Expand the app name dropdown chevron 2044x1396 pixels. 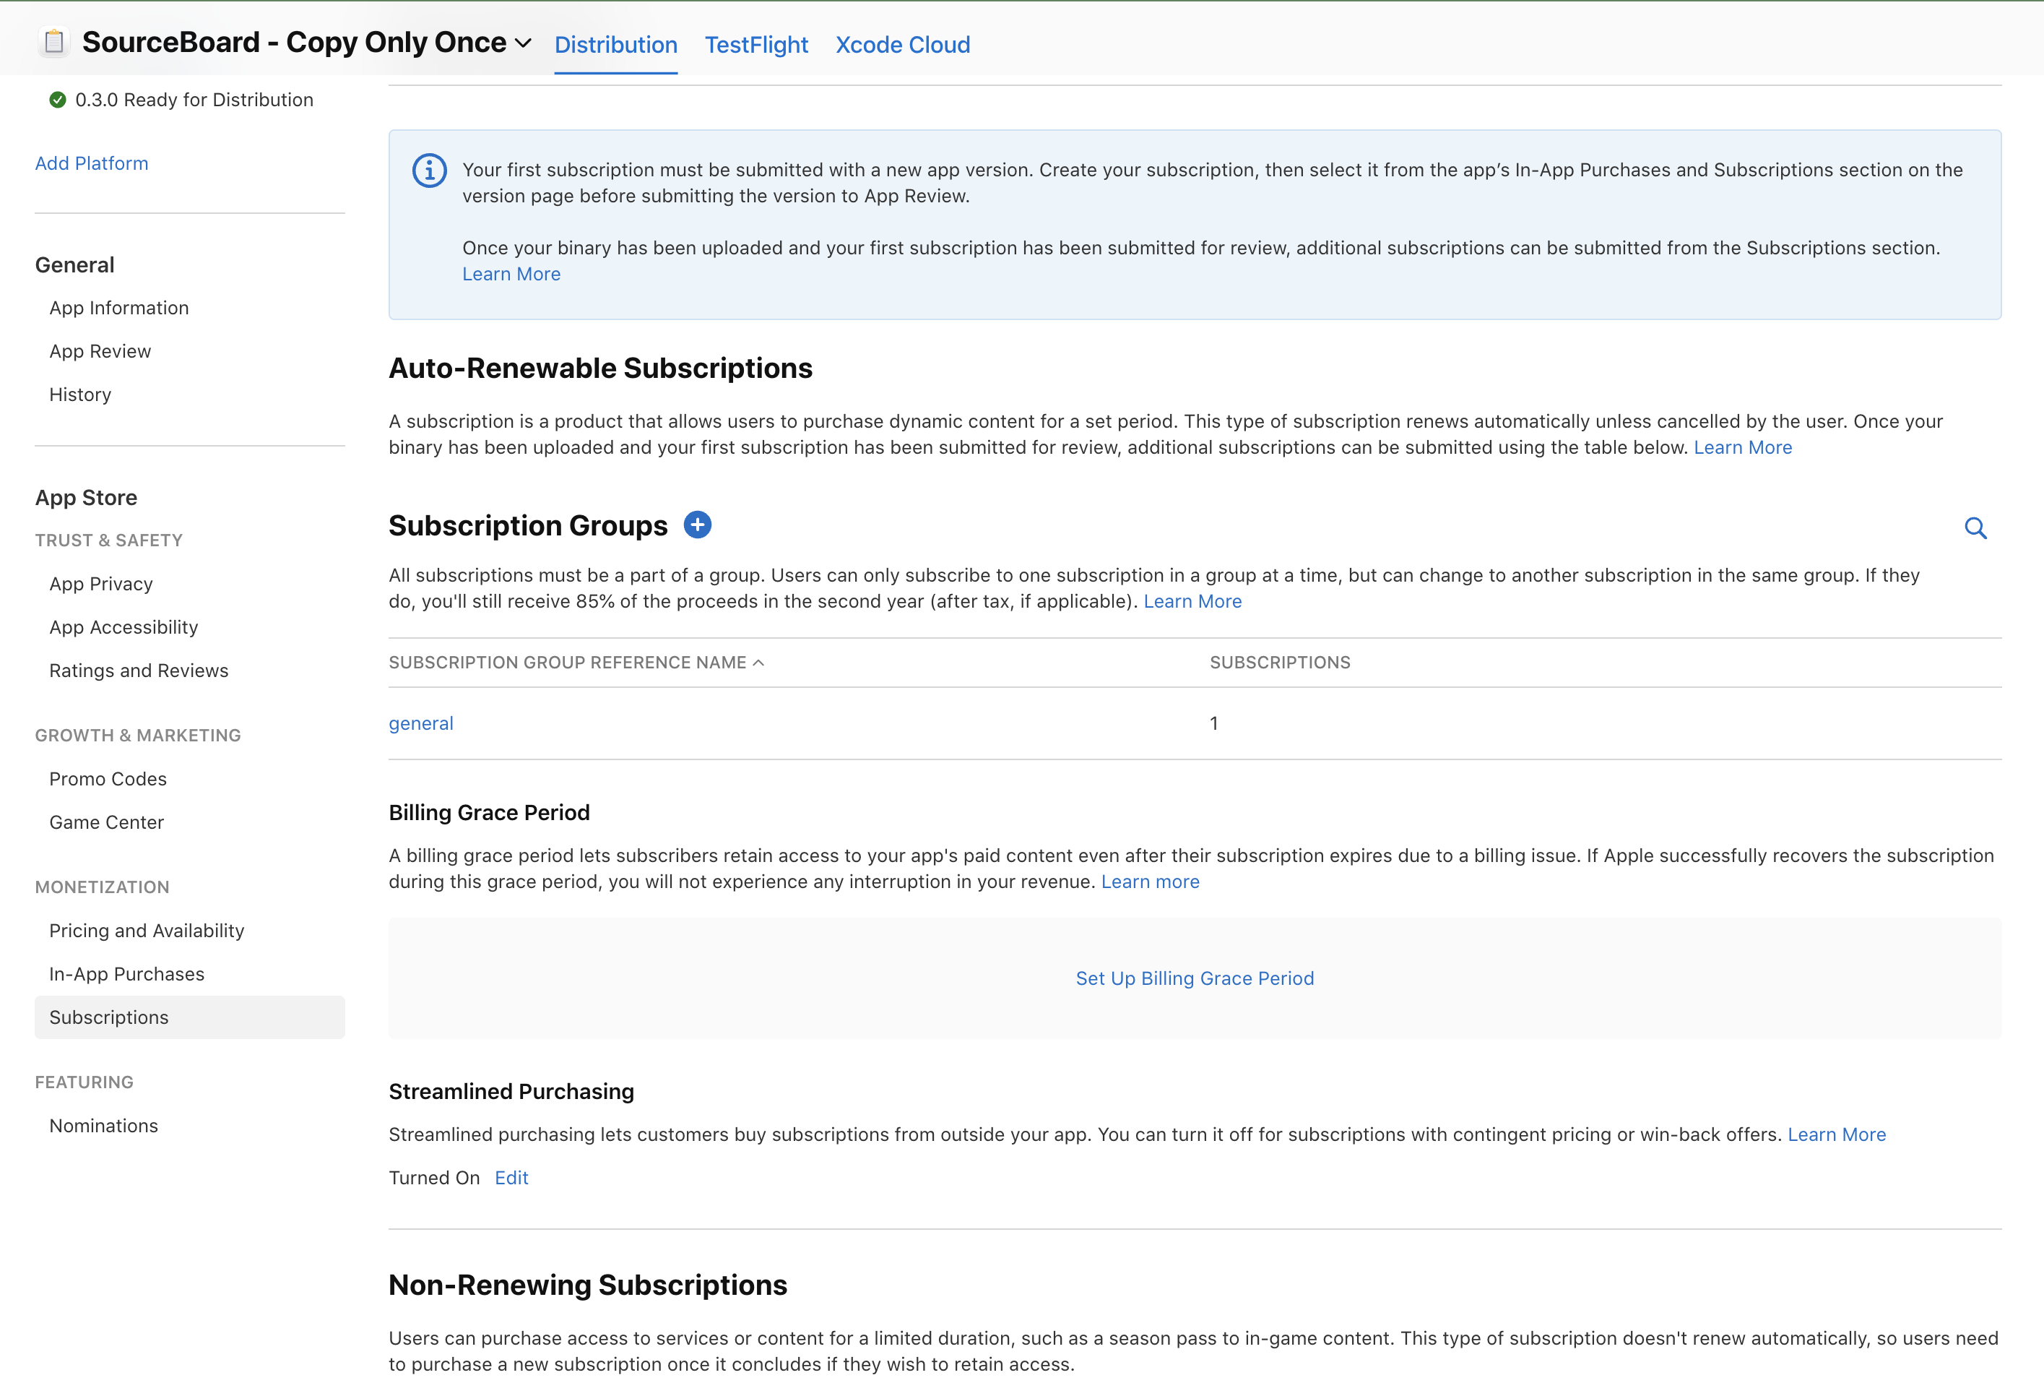click(524, 43)
